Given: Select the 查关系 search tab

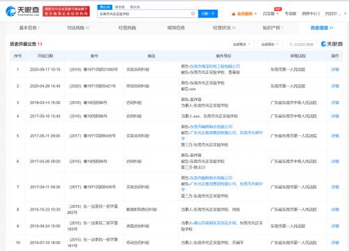Looking at the screenshot, I should coord(135,7).
